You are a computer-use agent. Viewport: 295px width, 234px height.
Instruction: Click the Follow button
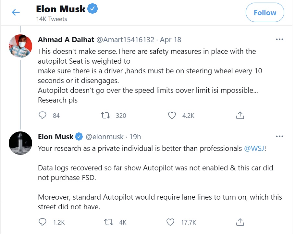[x=264, y=13]
